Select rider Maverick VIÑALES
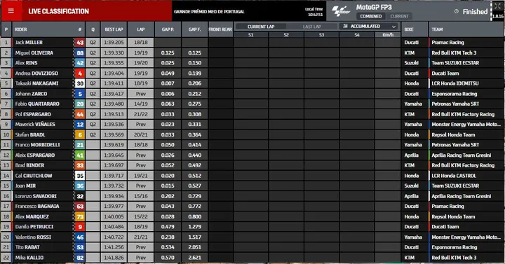 pyautogui.click(x=35, y=124)
